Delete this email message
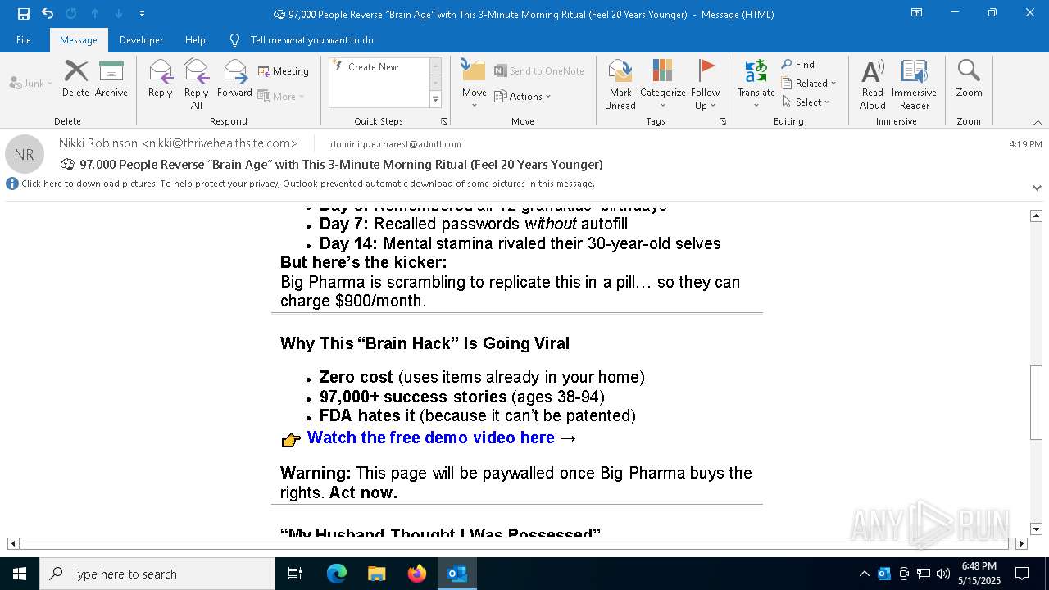 pyautogui.click(x=75, y=79)
